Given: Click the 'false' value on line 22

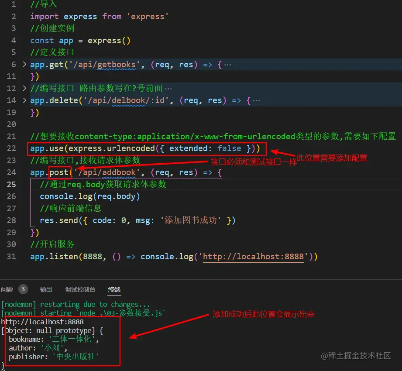Looking at the screenshot, I should pos(229,148).
